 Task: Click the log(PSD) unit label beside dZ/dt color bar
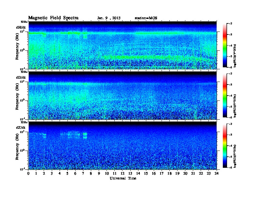235,156
